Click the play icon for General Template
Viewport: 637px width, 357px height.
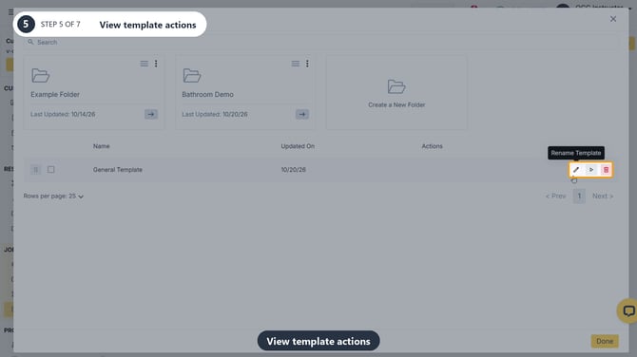pos(591,170)
